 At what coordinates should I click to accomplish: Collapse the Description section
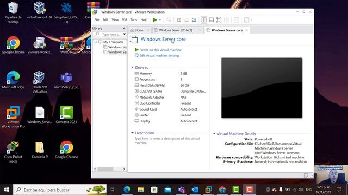133,133
